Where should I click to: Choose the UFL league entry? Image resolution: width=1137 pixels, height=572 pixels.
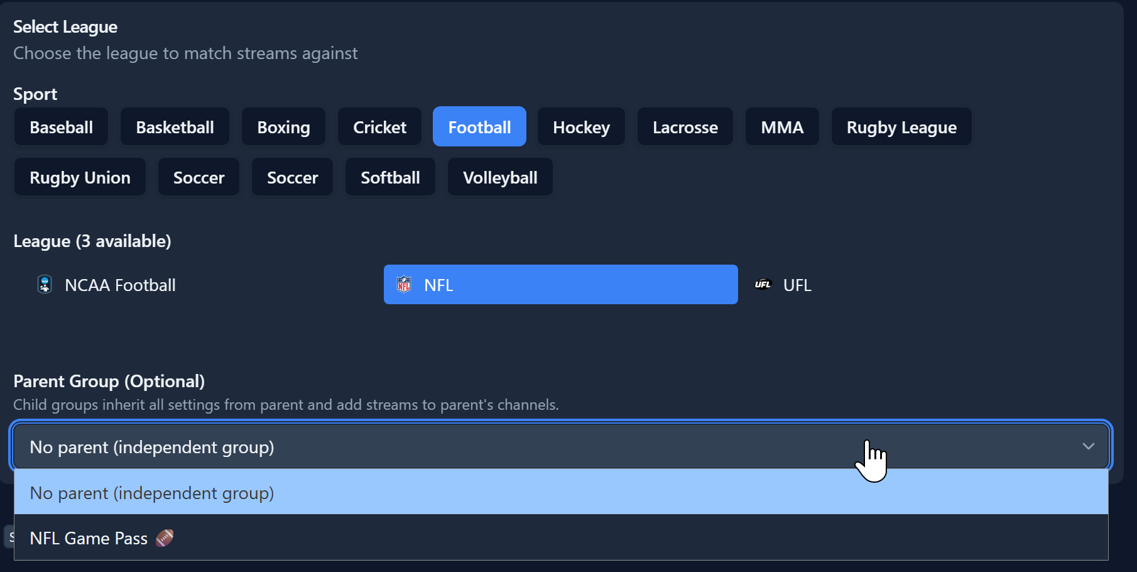(797, 285)
